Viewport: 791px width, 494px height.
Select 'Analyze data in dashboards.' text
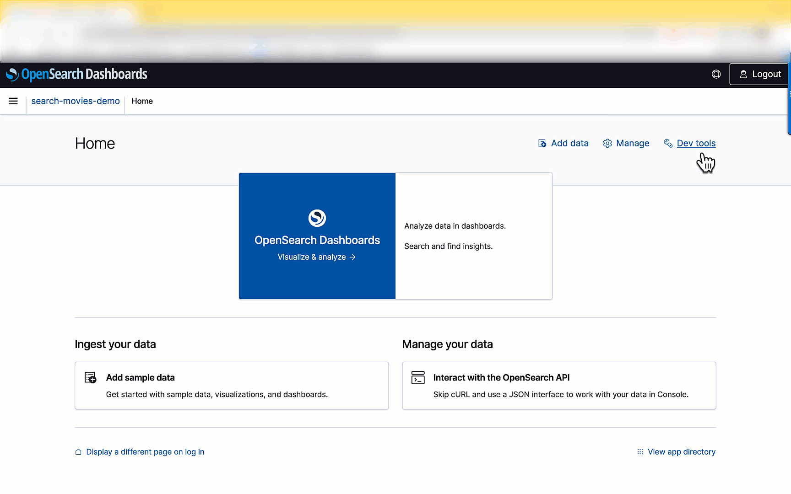455,226
